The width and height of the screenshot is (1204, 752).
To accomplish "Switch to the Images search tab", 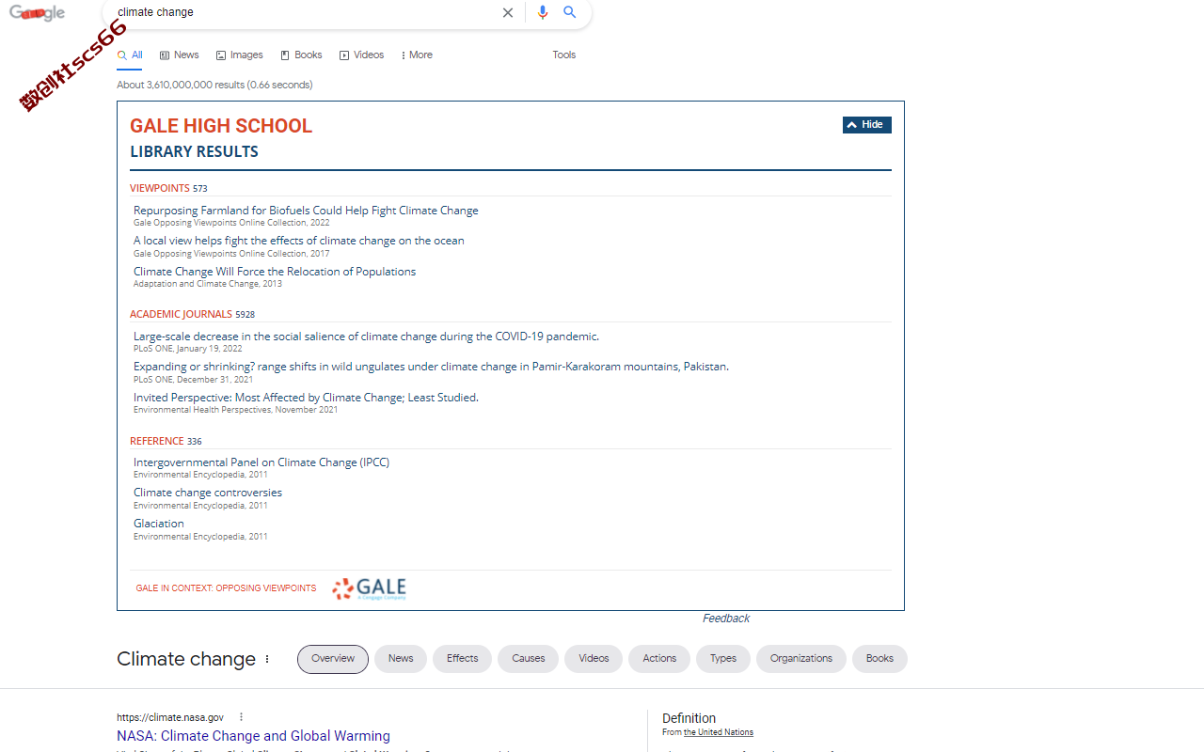I will click(240, 55).
